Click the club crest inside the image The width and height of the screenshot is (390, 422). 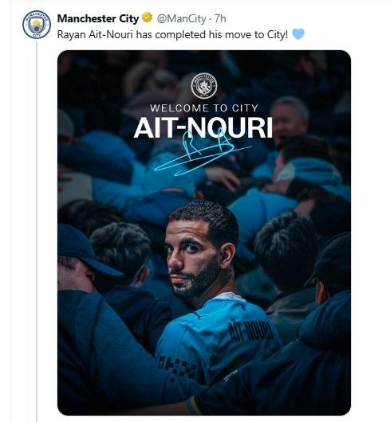pos(204,86)
